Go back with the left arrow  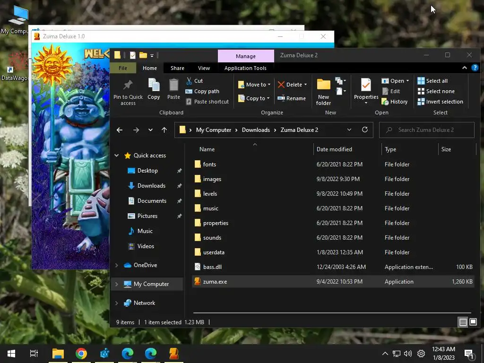click(x=120, y=130)
